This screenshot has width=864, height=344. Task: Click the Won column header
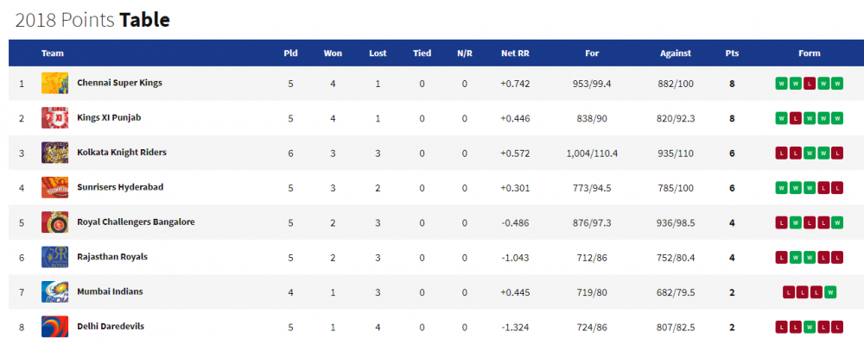pyautogui.click(x=333, y=53)
